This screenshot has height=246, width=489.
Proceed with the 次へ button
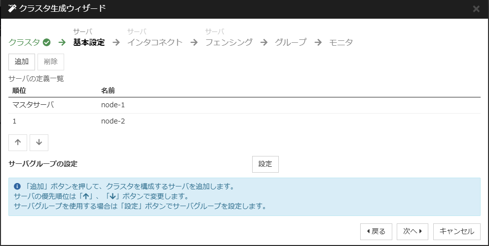413,231
